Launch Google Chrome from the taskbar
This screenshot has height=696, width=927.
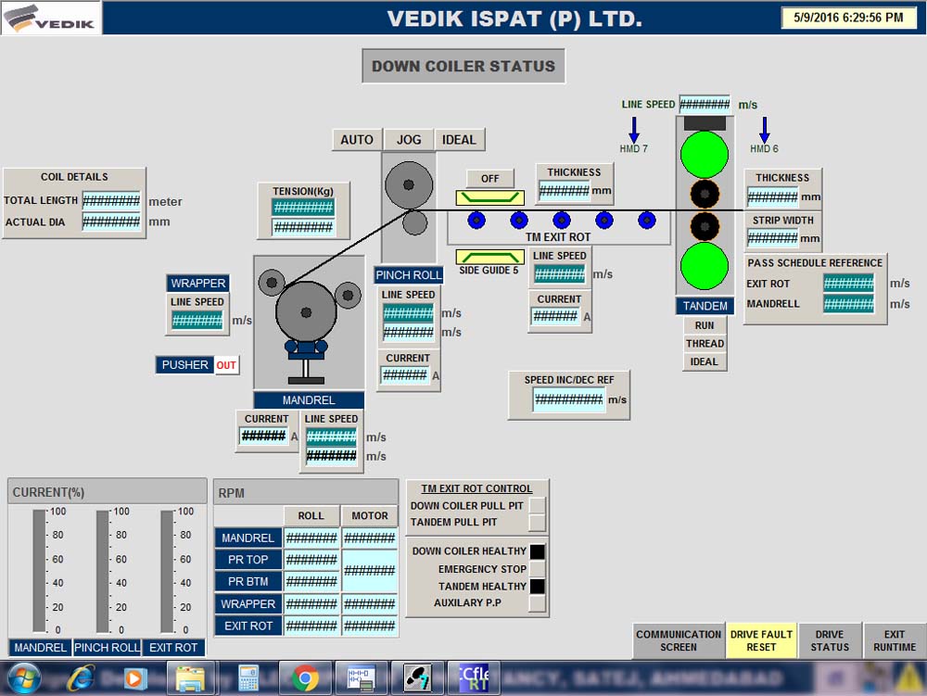point(305,677)
